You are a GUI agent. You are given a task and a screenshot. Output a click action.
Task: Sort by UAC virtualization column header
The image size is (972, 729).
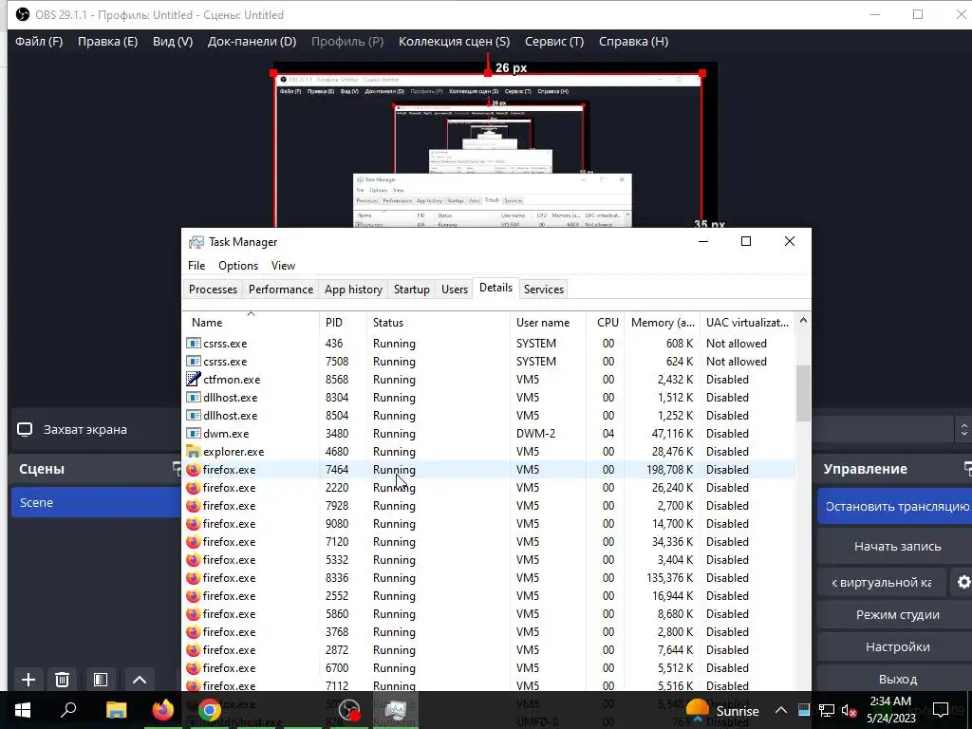tap(748, 323)
